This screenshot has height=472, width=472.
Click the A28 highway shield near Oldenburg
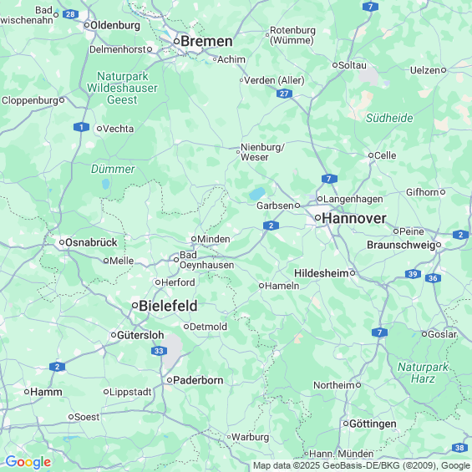pos(70,14)
